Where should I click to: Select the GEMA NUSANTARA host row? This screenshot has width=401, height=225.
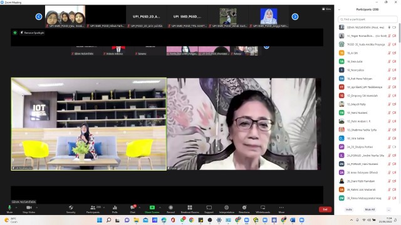point(368,27)
